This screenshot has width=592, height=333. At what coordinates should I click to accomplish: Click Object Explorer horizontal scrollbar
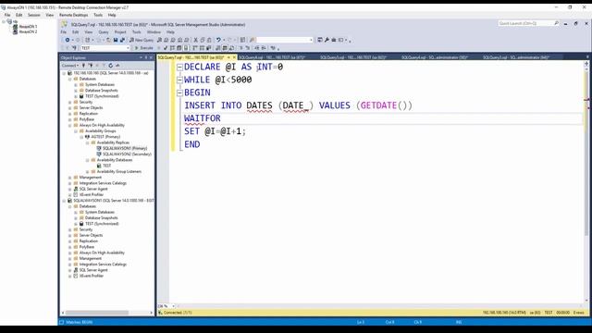pos(107,313)
